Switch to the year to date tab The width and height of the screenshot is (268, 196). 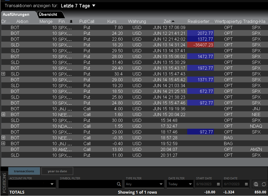(x=57, y=171)
